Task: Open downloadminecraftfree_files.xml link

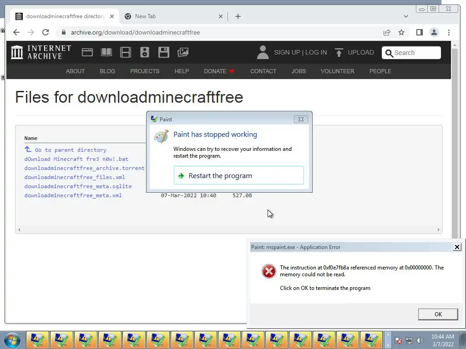Action: [x=75, y=177]
